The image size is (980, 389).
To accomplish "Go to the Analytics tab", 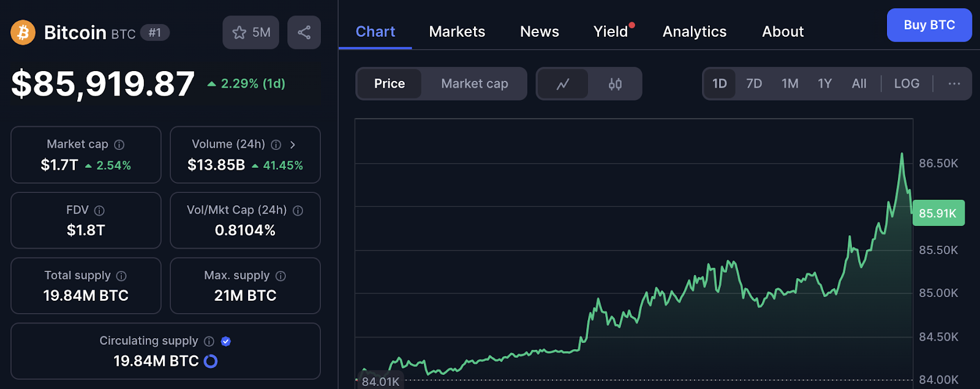I will (694, 32).
